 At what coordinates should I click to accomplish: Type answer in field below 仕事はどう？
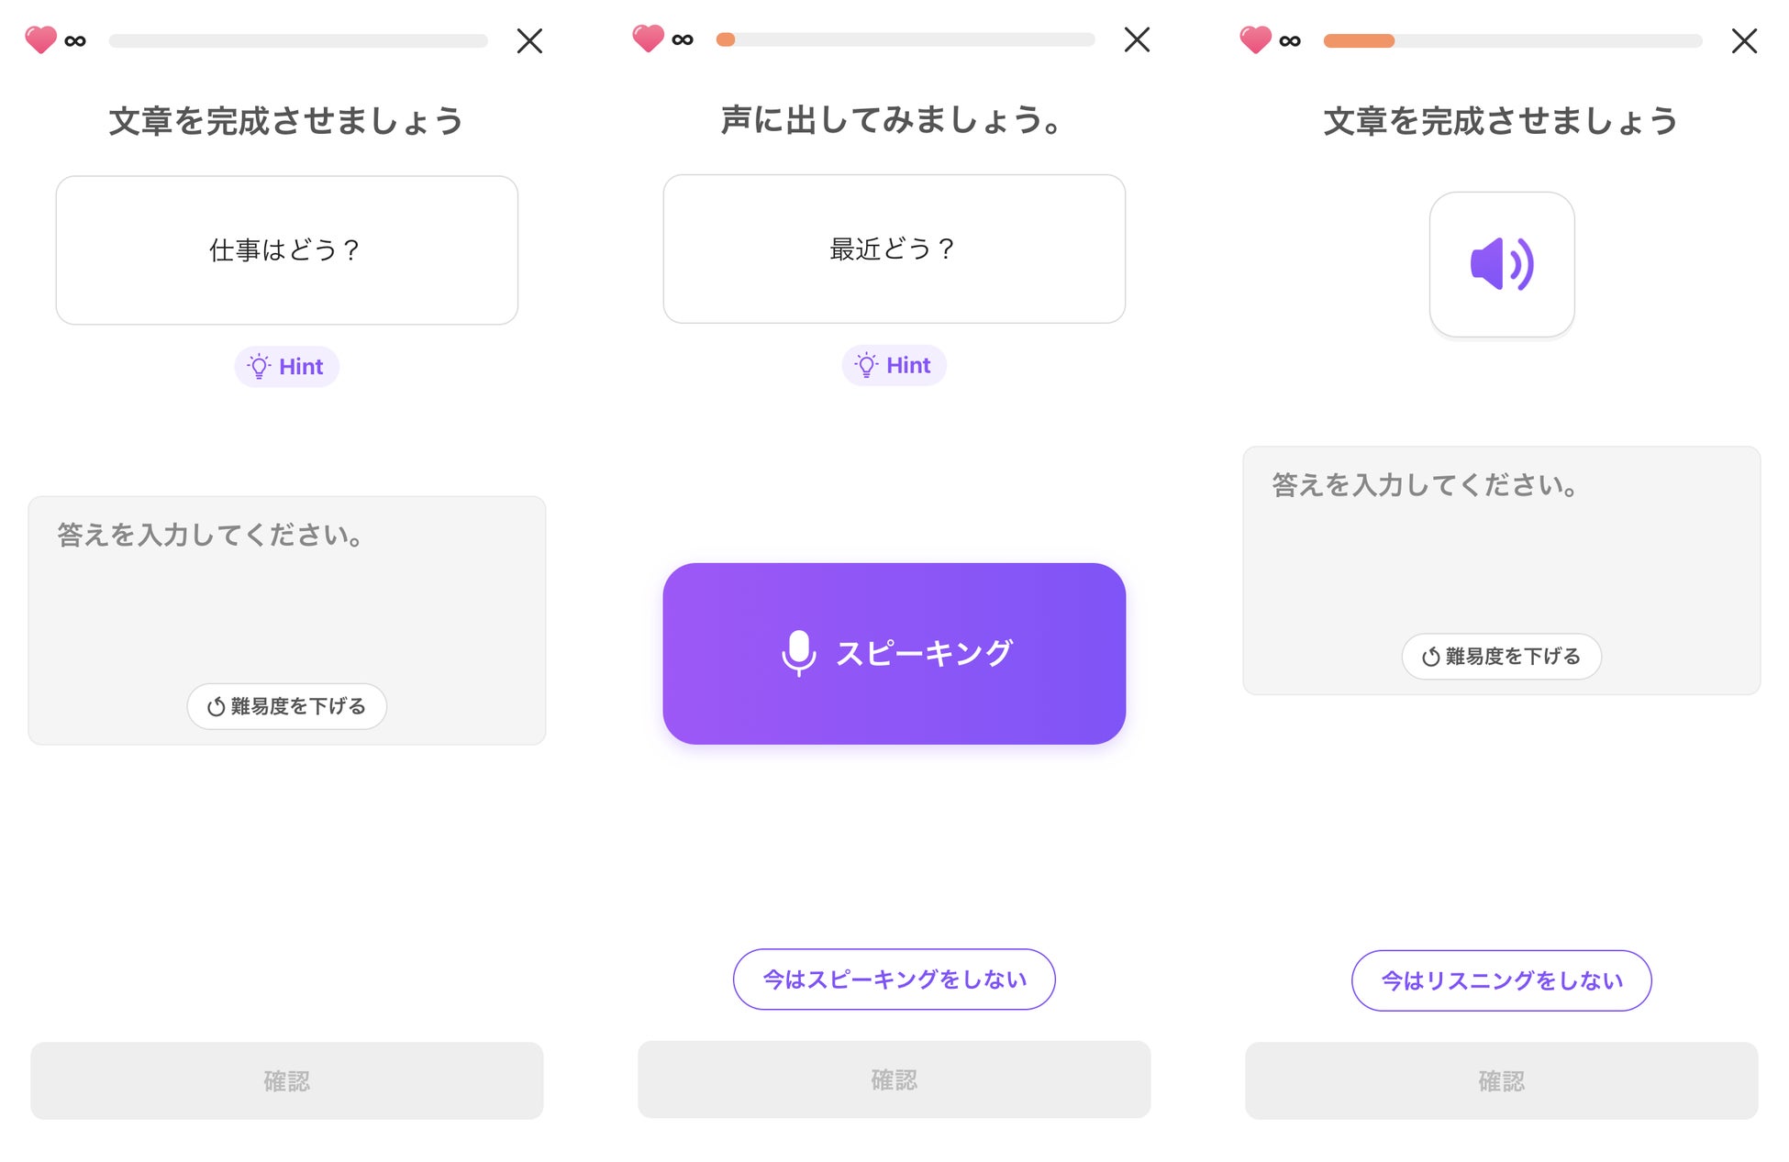(x=286, y=587)
